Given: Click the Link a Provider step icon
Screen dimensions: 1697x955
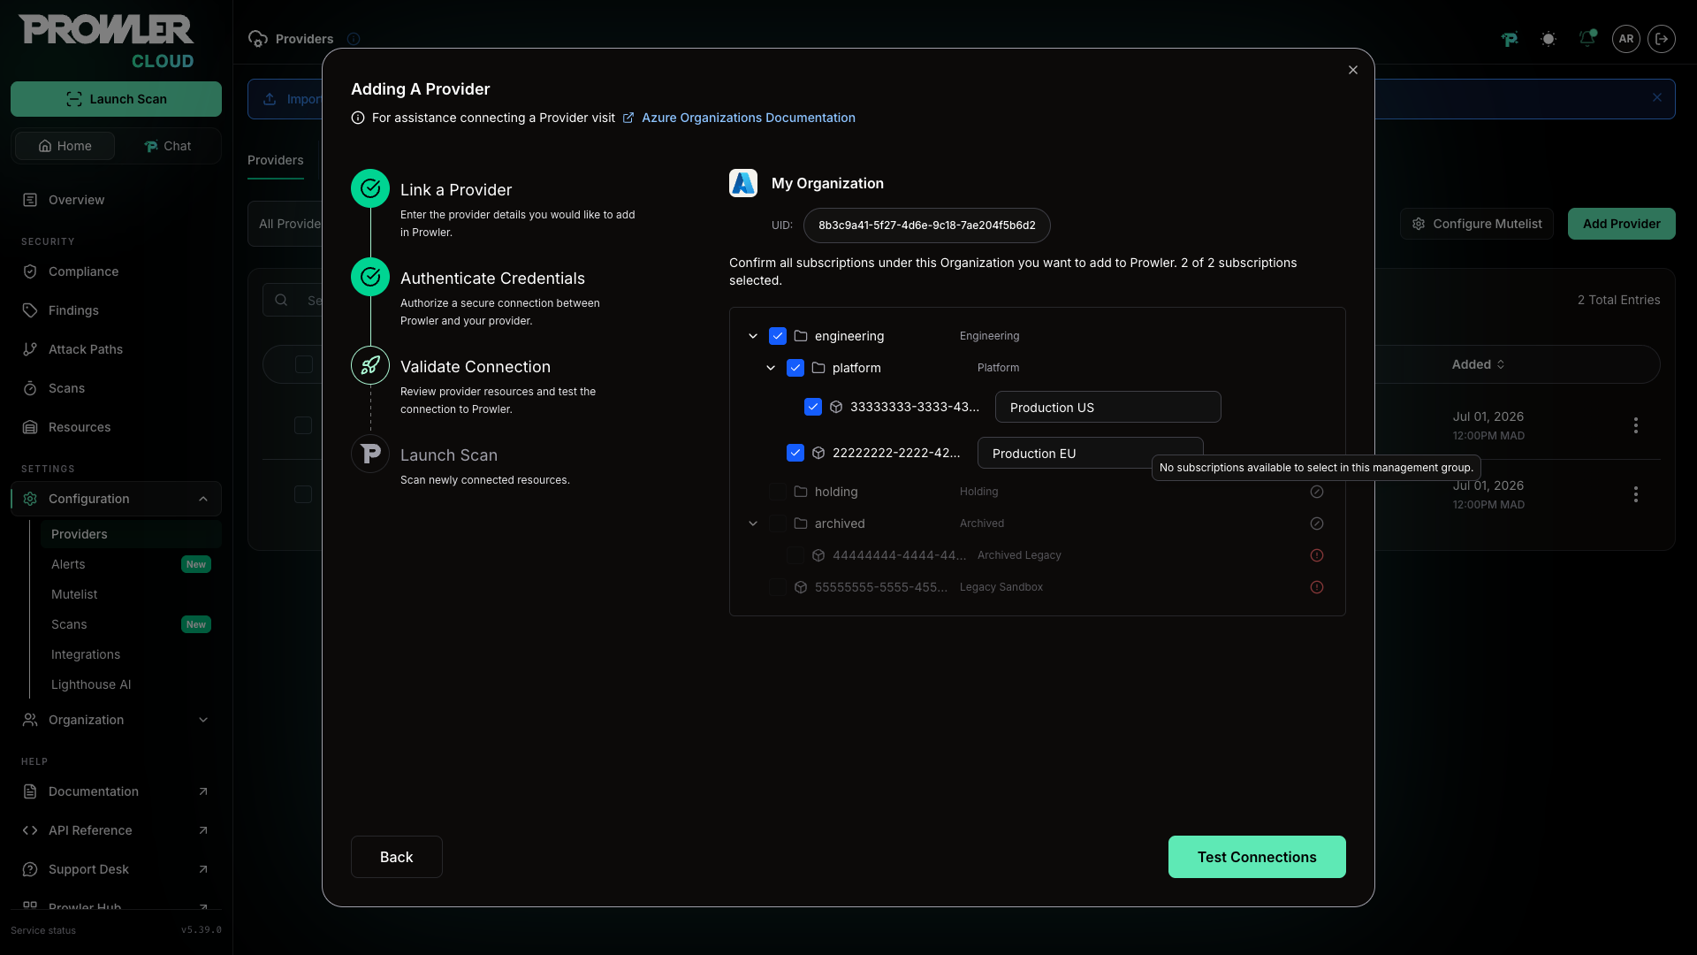Looking at the screenshot, I should click(x=370, y=188).
